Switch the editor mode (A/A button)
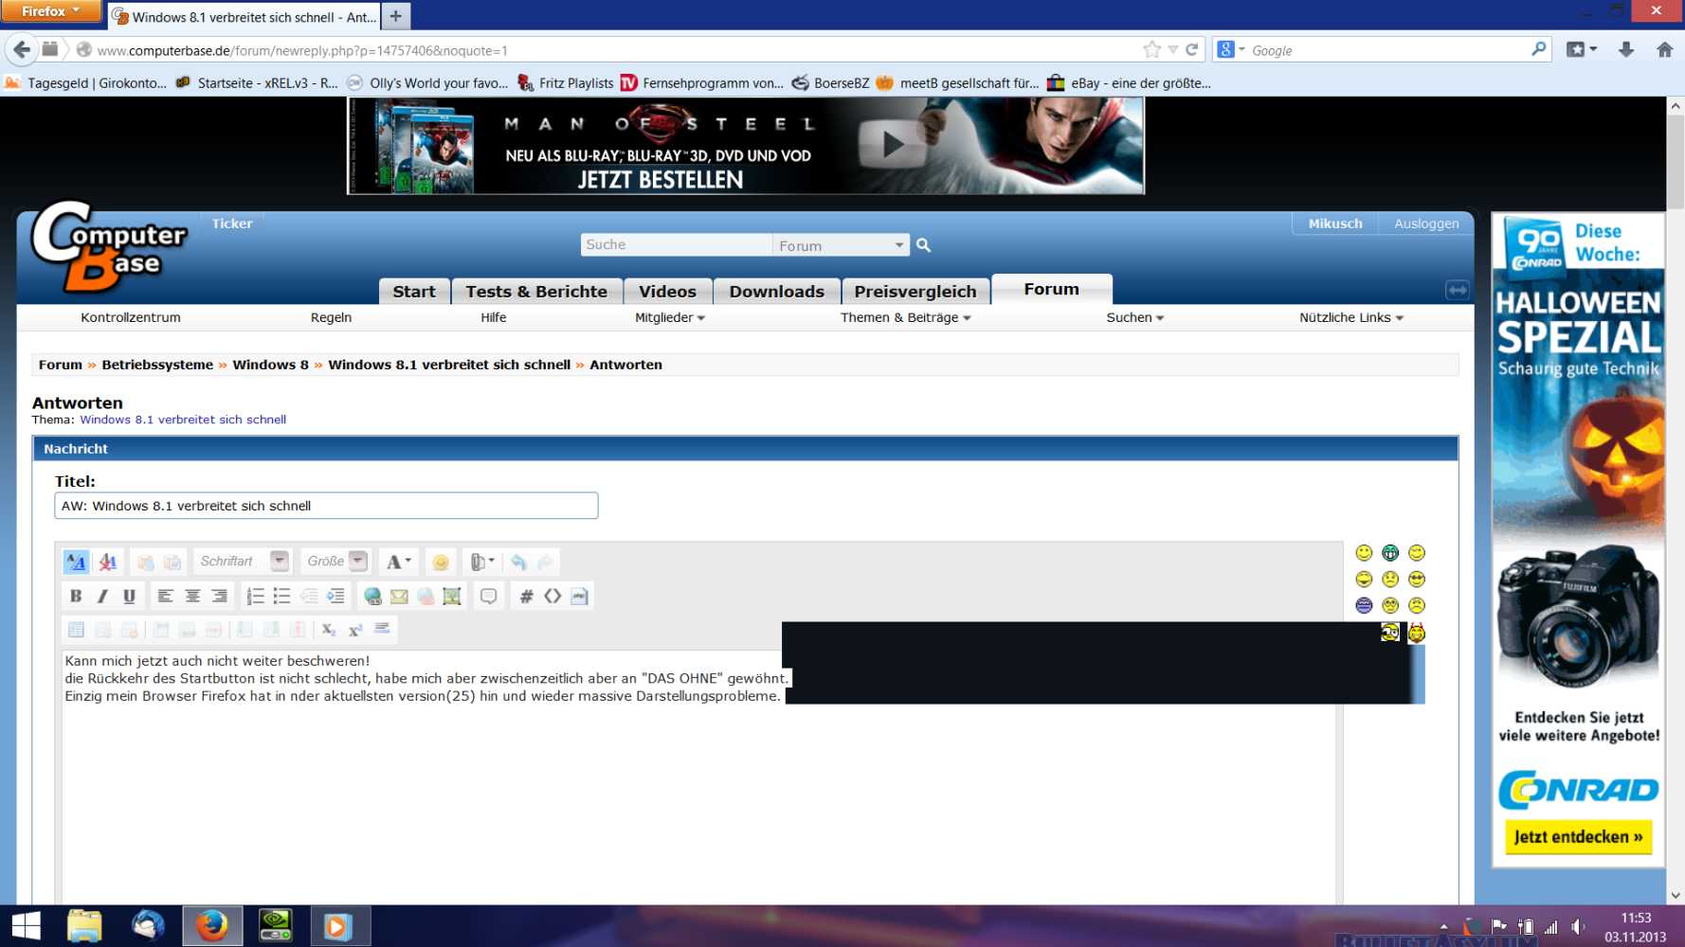 pyautogui.click(x=76, y=562)
